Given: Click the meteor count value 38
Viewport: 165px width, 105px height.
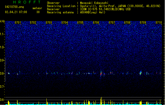Looking at the screenshot, I should 38,12.
